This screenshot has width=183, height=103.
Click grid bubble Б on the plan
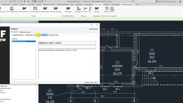click(x=96, y=100)
